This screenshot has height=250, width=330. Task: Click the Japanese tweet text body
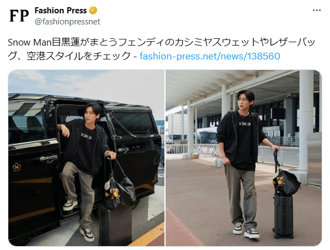[162, 49]
